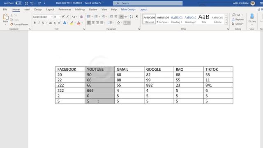Switch to Insert tab
The width and height of the screenshot is (263, 148).
(27, 9)
